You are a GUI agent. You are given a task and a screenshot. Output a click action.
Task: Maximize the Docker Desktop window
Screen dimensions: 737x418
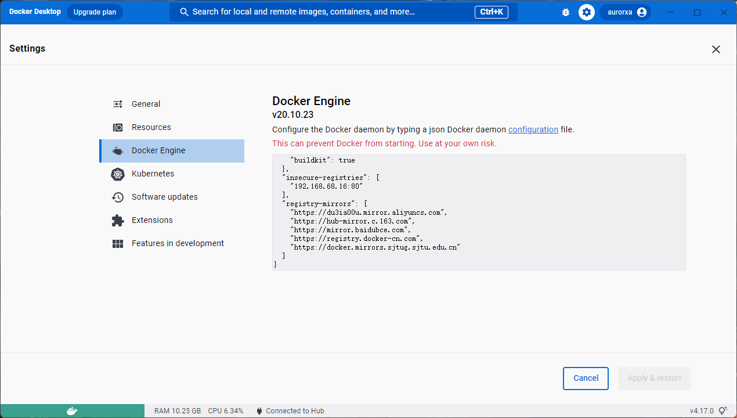click(x=698, y=12)
